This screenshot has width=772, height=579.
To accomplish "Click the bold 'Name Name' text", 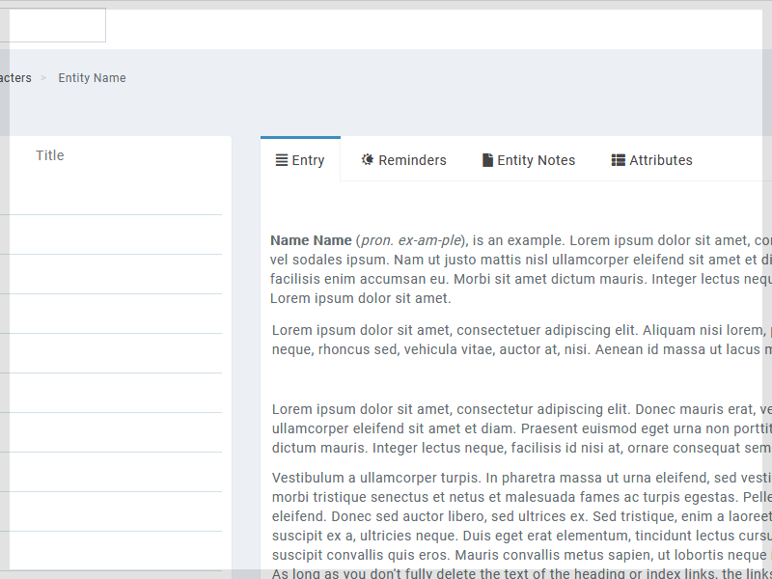I will point(311,240).
